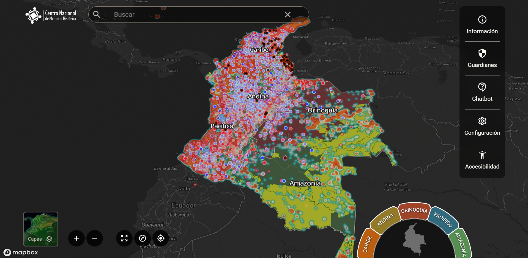The image size is (528, 258).
Task: Clear the search field with X
Action: pos(288,15)
